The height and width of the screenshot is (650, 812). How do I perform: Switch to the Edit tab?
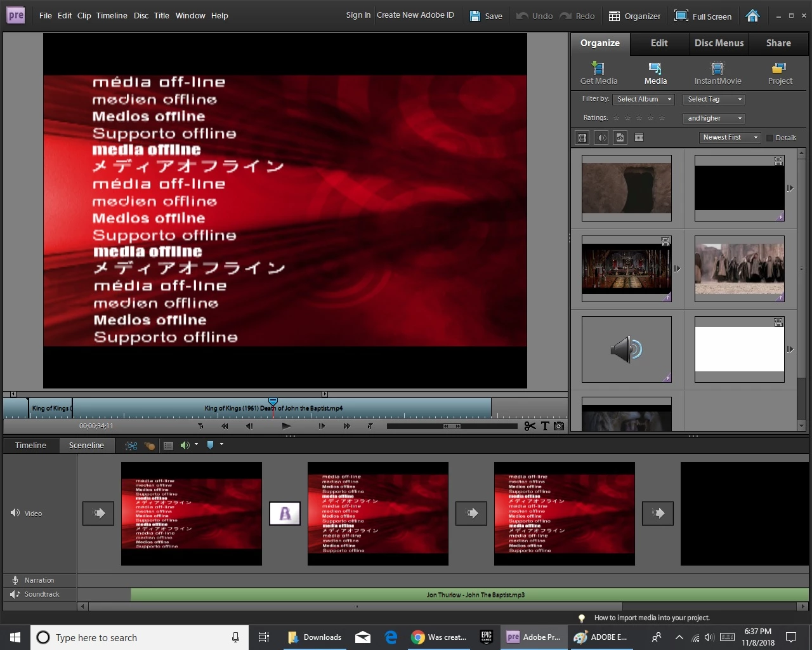[x=659, y=43]
